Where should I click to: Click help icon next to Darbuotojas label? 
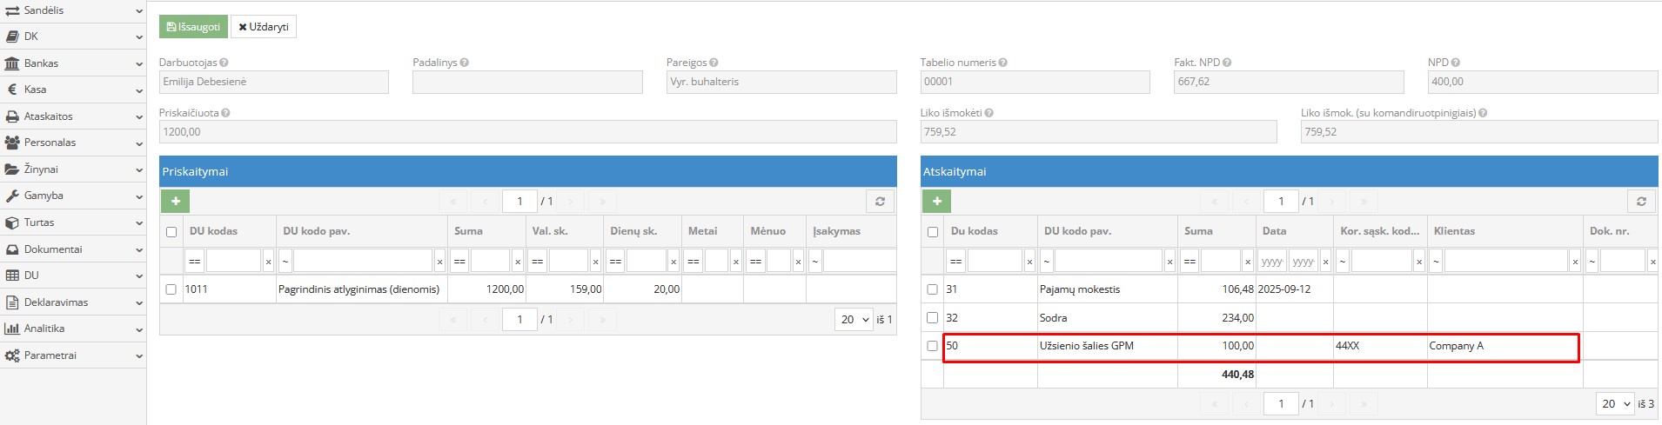pyautogui.click(x=225, y=63)
